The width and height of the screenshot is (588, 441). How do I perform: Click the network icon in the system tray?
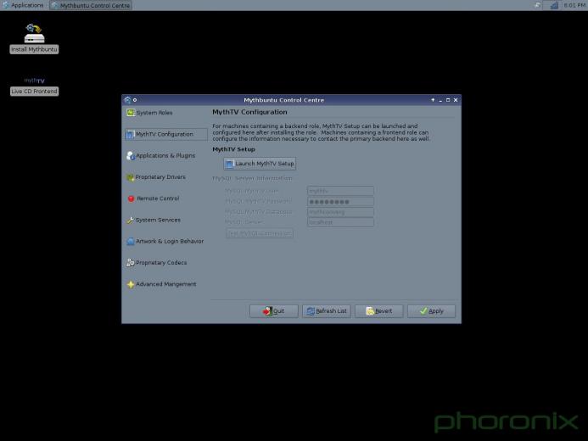[x=553, y=5]
